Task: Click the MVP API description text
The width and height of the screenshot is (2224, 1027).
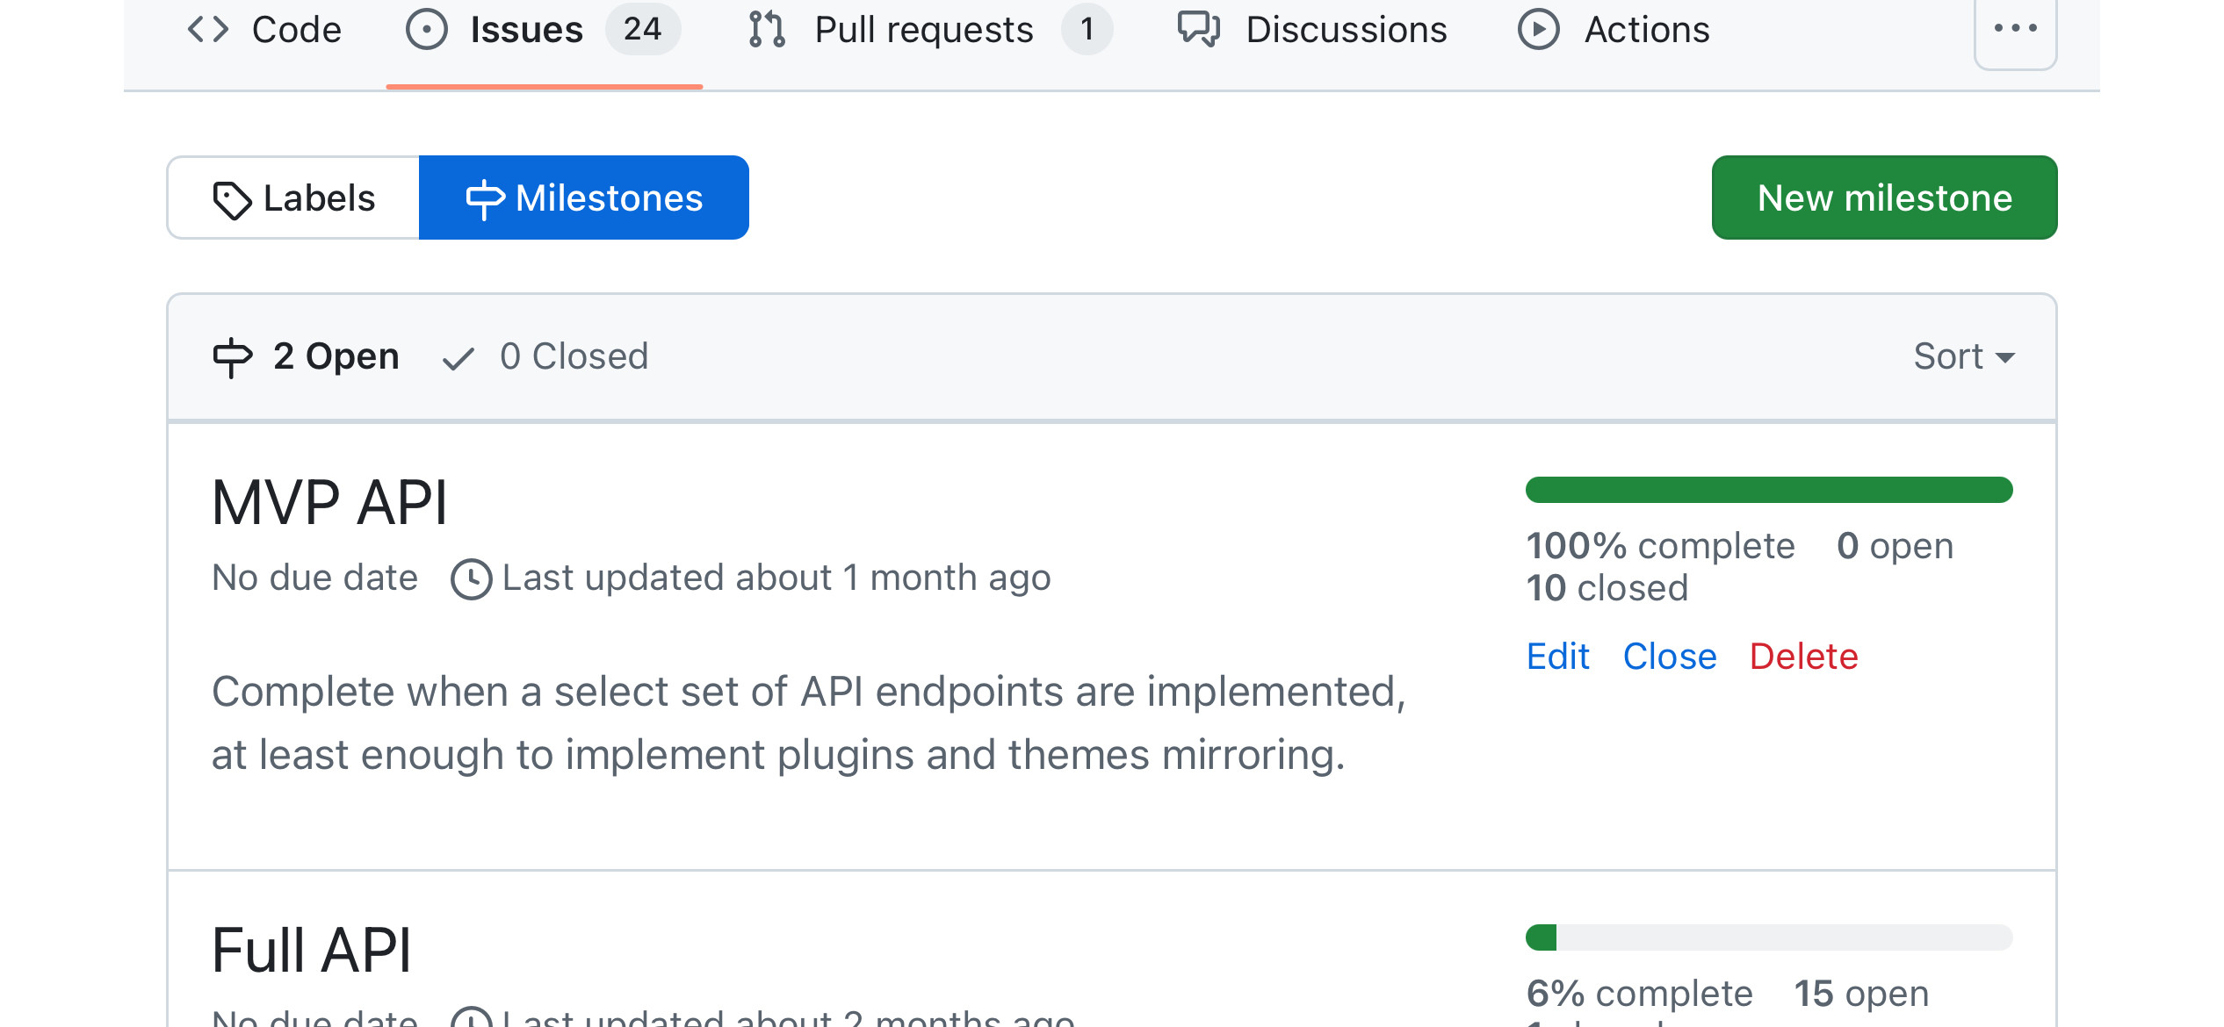Action: 809,723
